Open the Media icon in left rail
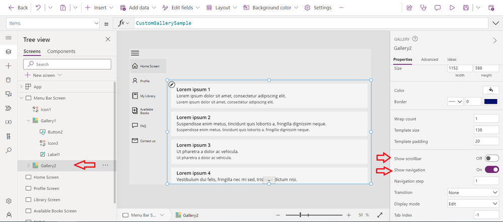Viewport: 503px width, 222px height. point(9,94)
